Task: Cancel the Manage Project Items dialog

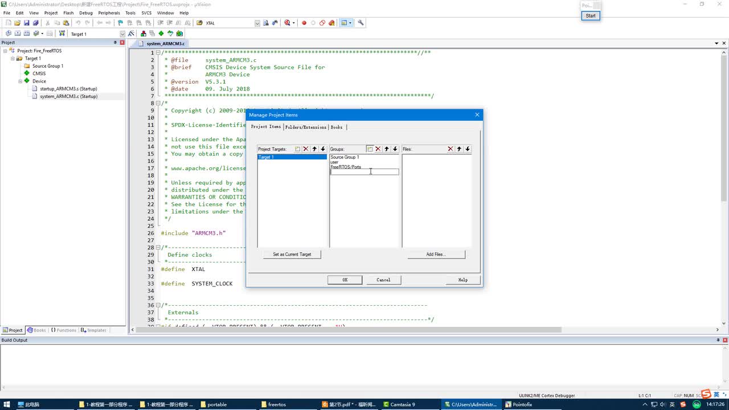Action: (383, 280)
